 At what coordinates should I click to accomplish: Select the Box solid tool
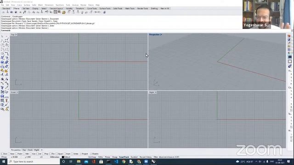2,62
